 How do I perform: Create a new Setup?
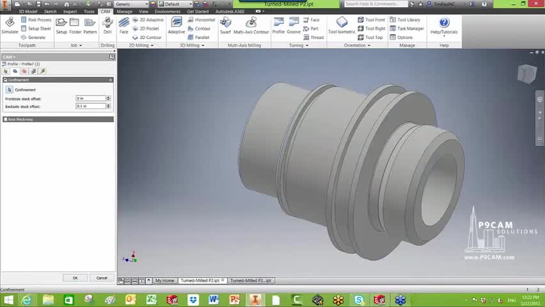tap(61, 26)
